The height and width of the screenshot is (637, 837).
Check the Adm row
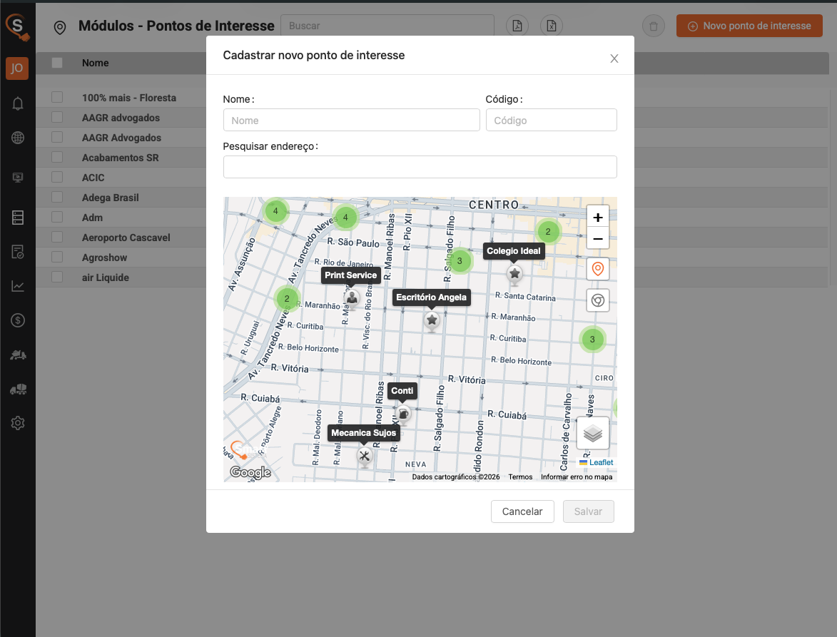click(57, 217)
